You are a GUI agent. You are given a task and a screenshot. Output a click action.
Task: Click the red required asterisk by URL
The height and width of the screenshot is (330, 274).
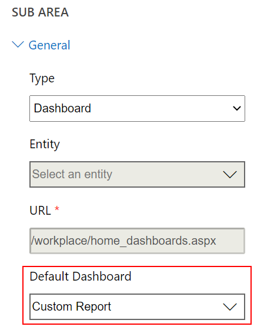point(57,209)
